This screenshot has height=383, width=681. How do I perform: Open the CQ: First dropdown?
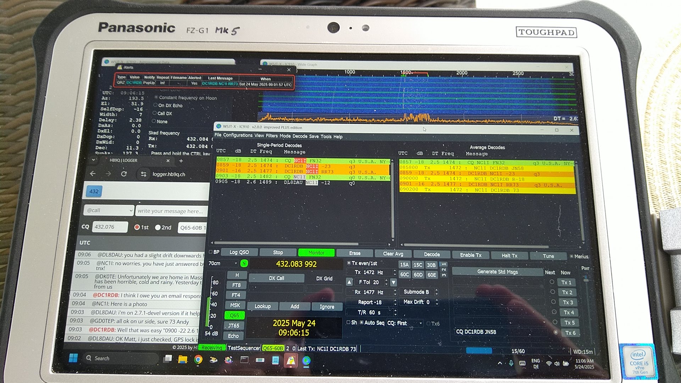tap(405, 323)
